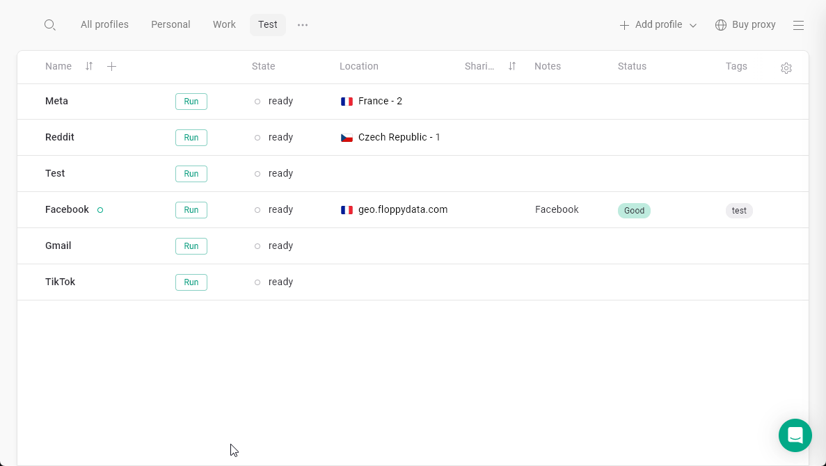Select the Meta profile name
This screenshot has width=826, height=466.
pyautogui.click(x=56, y=101)
